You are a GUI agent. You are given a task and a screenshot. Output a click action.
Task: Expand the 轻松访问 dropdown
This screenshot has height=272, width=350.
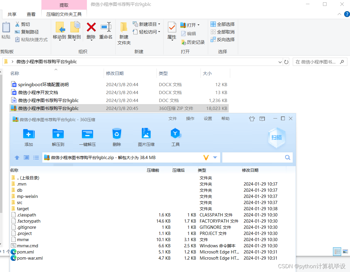tap(159, 32)
